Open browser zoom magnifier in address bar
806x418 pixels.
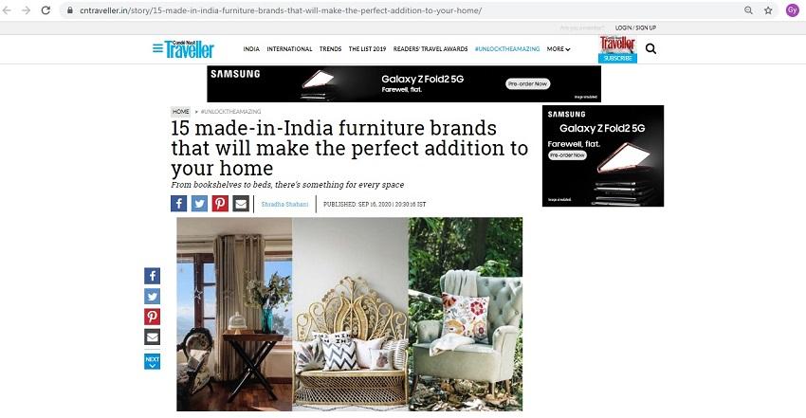pos(748,10)
